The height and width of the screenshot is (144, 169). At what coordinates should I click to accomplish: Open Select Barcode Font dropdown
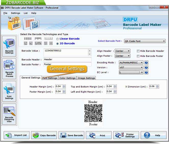pos(145,41)
